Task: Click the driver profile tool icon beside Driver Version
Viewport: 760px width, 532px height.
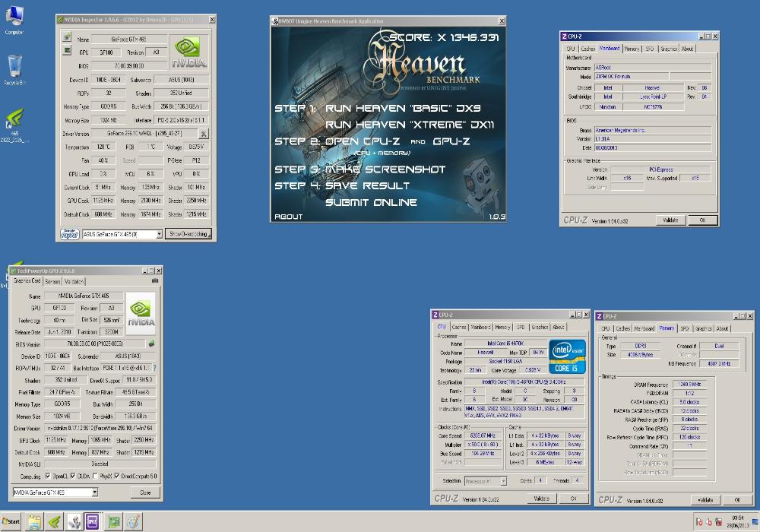Action: pos(204,133)
